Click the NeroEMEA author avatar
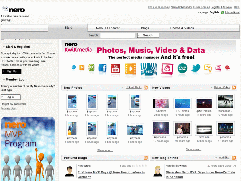The width and height of the screenshot is (241, 181). pyautogui.click(x=158, y=171)
